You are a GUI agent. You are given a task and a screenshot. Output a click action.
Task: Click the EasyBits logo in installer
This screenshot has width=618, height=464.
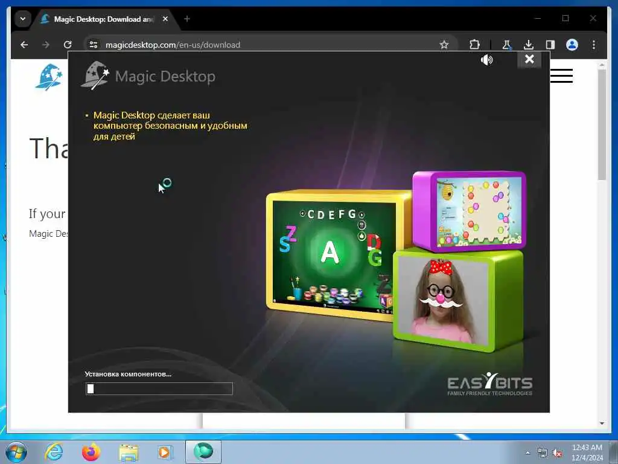pyautogui.click(x=490, y=384)
